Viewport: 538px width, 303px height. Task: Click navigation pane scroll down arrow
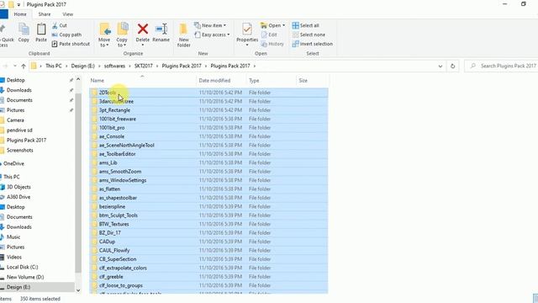tap(78, 290)
